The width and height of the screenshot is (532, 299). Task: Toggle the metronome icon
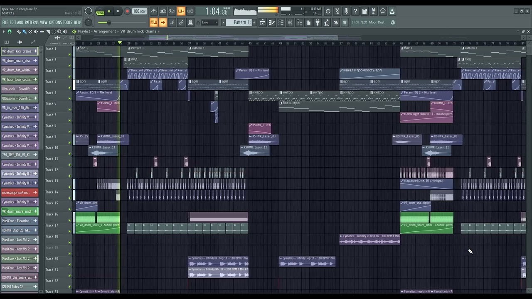coord(154,11)
